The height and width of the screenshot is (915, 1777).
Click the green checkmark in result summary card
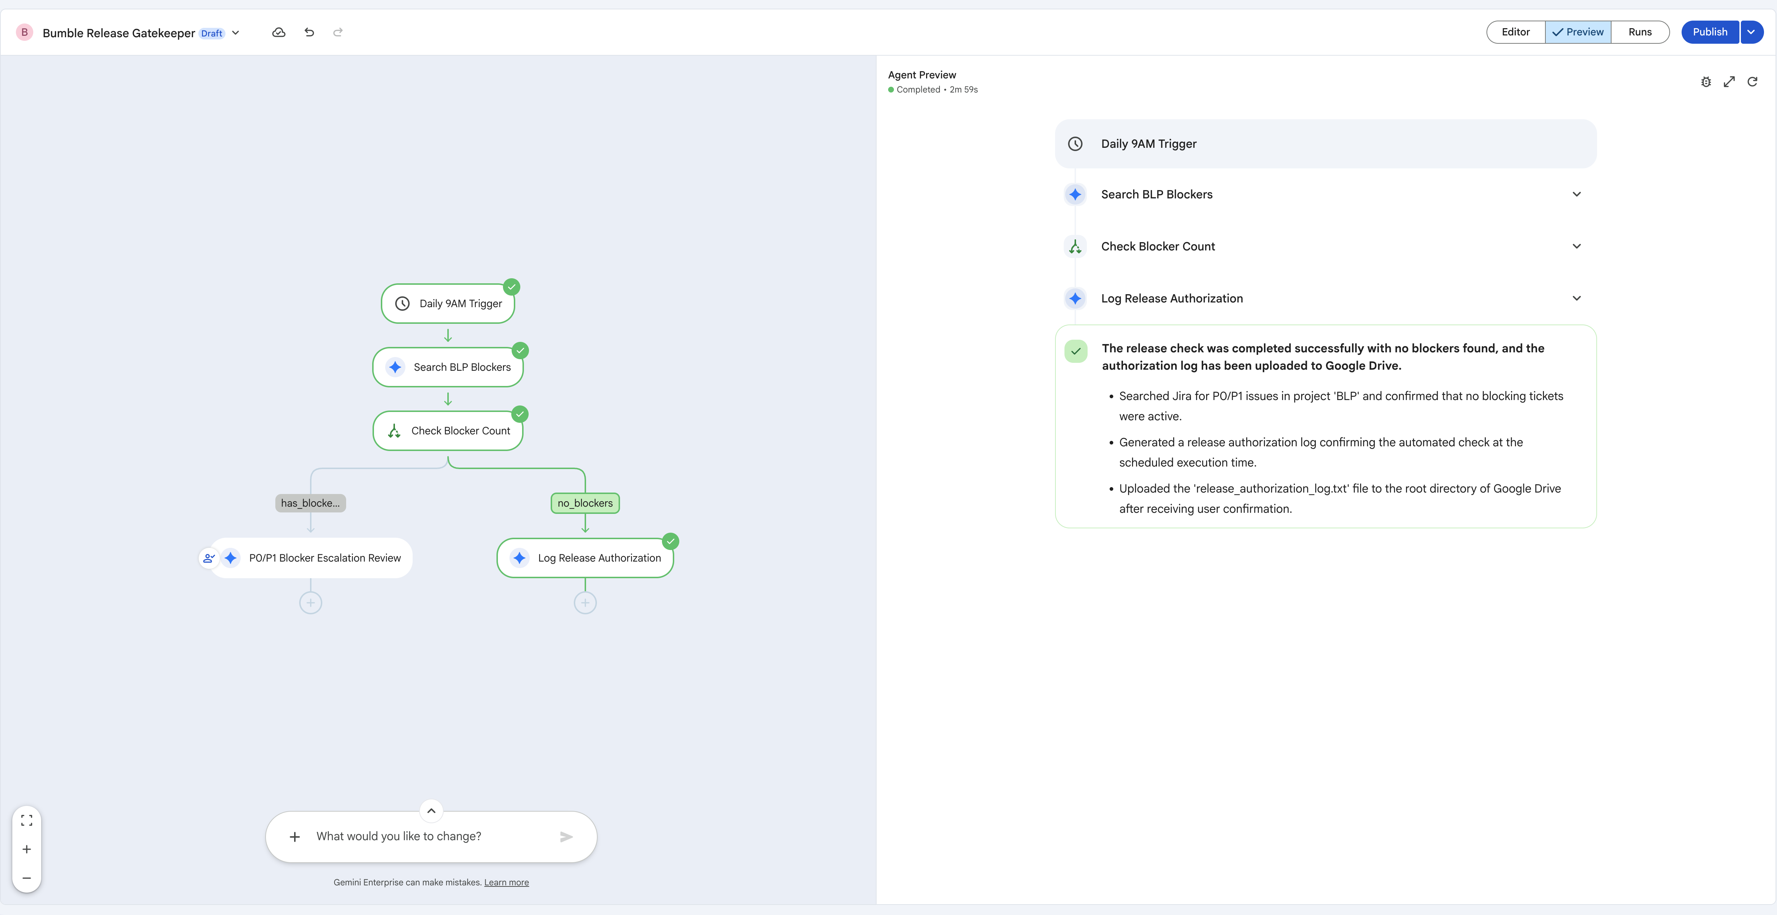coord(1076,351)
